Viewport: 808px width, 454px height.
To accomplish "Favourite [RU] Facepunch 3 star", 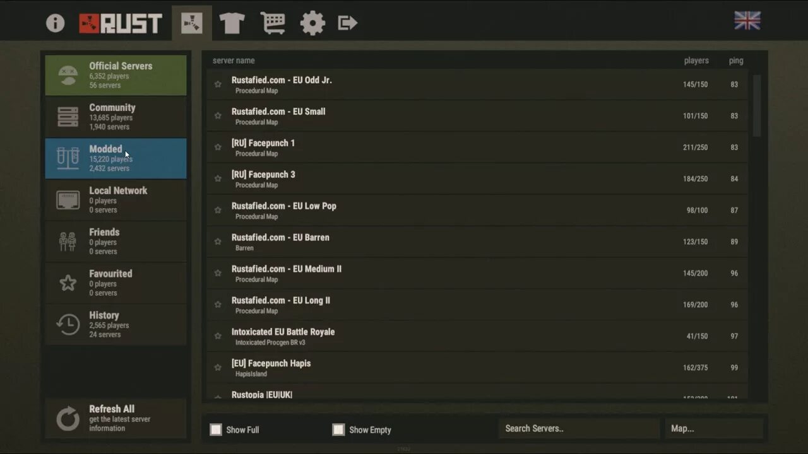I will pos(218,178).
